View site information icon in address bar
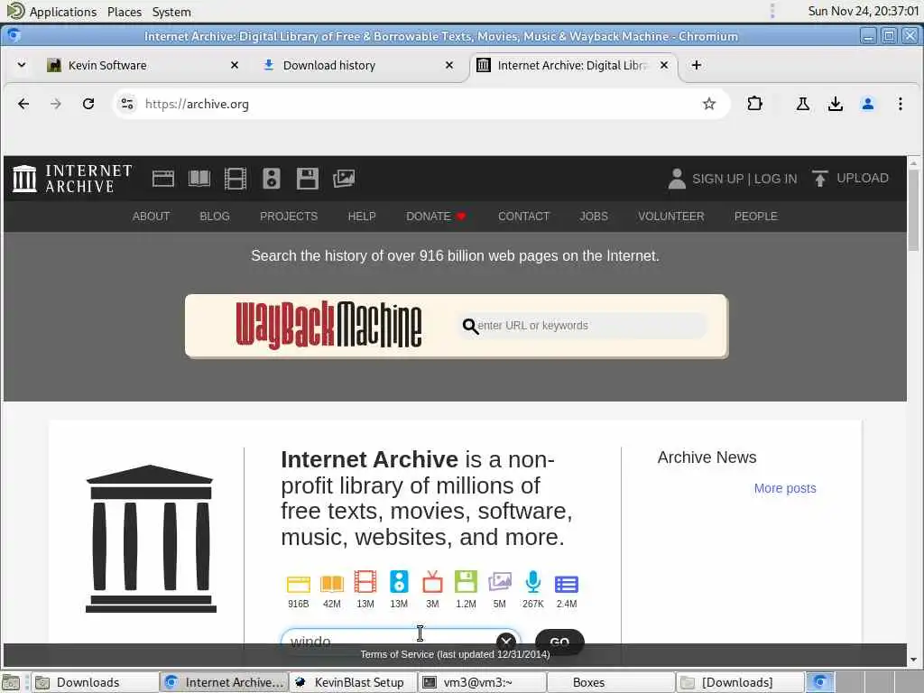 click(x=126, y=105)
